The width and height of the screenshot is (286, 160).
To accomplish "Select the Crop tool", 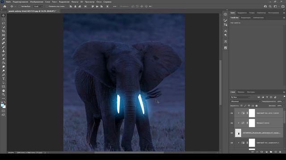I will 3,31.
